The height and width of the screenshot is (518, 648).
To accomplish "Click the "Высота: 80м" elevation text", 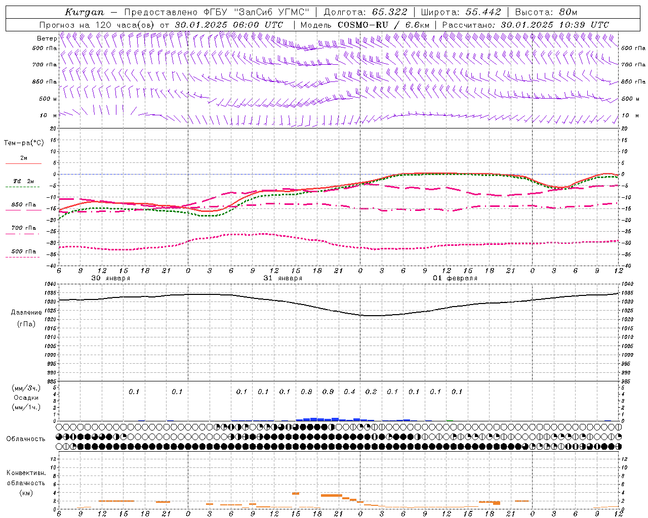I will [546, 12].
